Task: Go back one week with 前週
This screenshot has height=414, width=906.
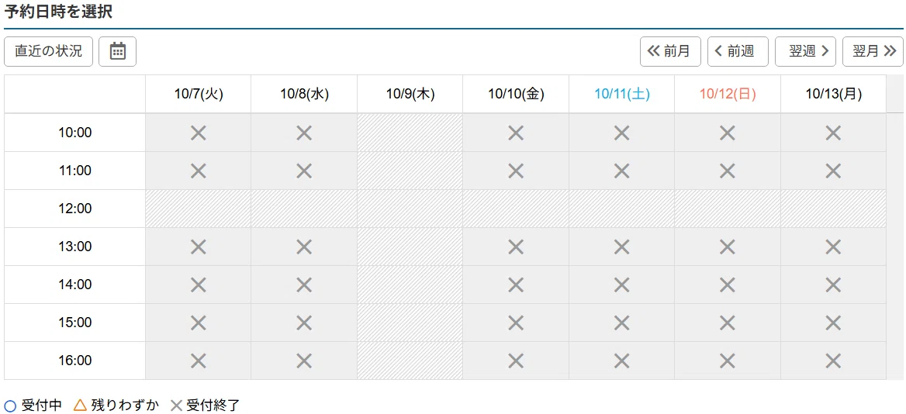Action: click(738, 51)
